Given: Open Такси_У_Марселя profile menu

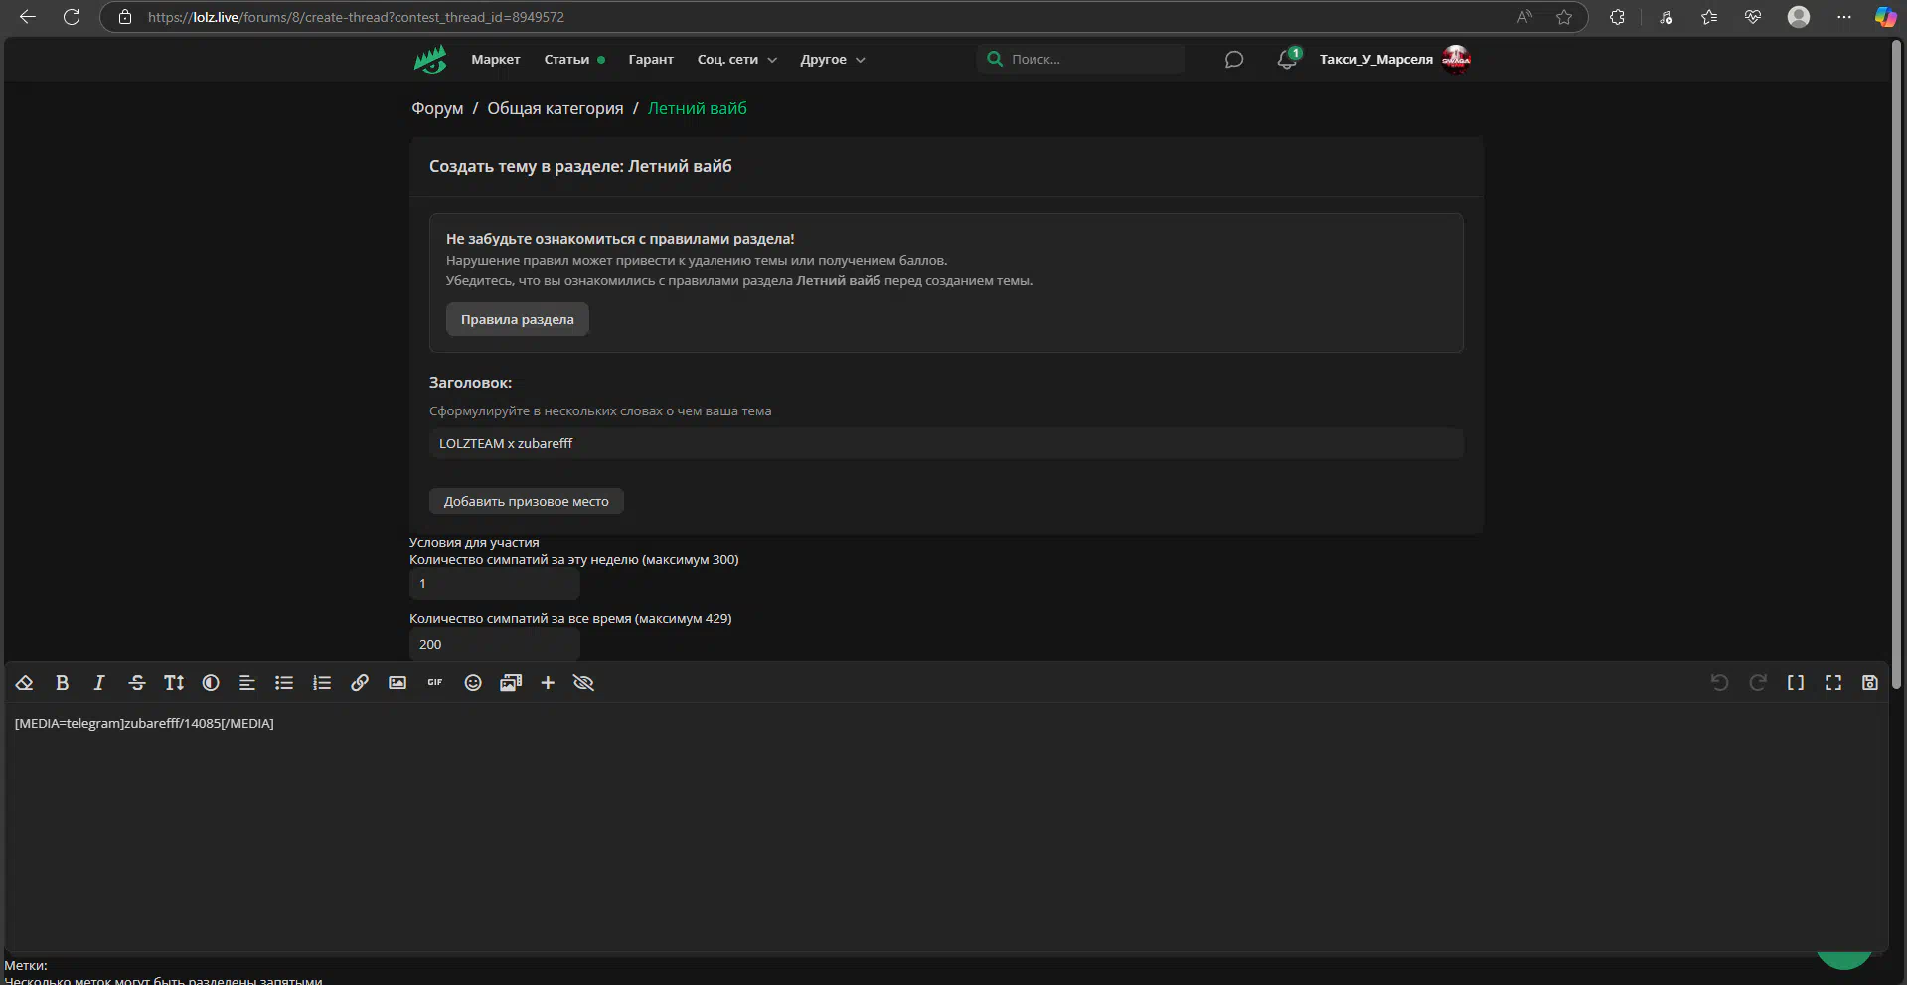Looking at the screenshot, I should [1375, 60].
